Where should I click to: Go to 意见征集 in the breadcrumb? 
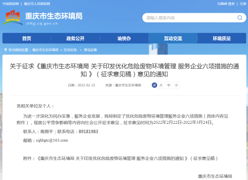pyautogui.click(x=90, y=50)
